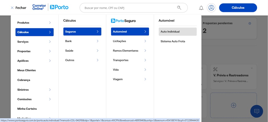Select Automóvel under Porto Seguro
Screen dimensions: 268x122
click(x=130, y=32)
